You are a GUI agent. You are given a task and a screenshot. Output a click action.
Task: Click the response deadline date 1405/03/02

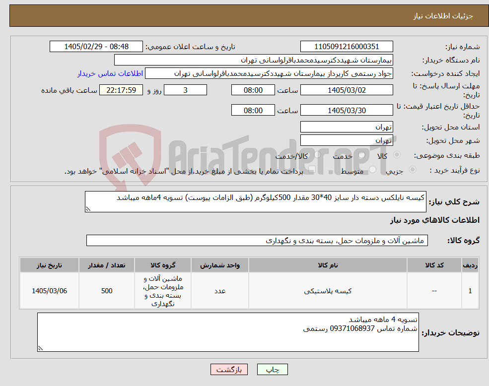click(347, 90)
